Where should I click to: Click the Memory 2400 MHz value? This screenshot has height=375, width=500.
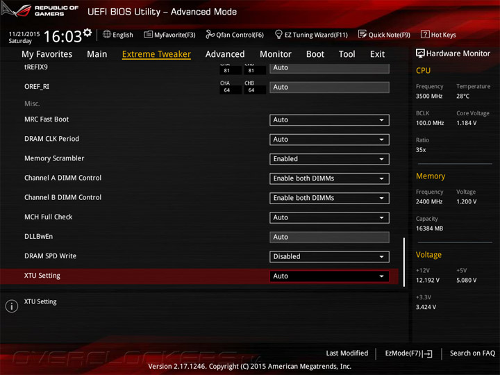429,202
